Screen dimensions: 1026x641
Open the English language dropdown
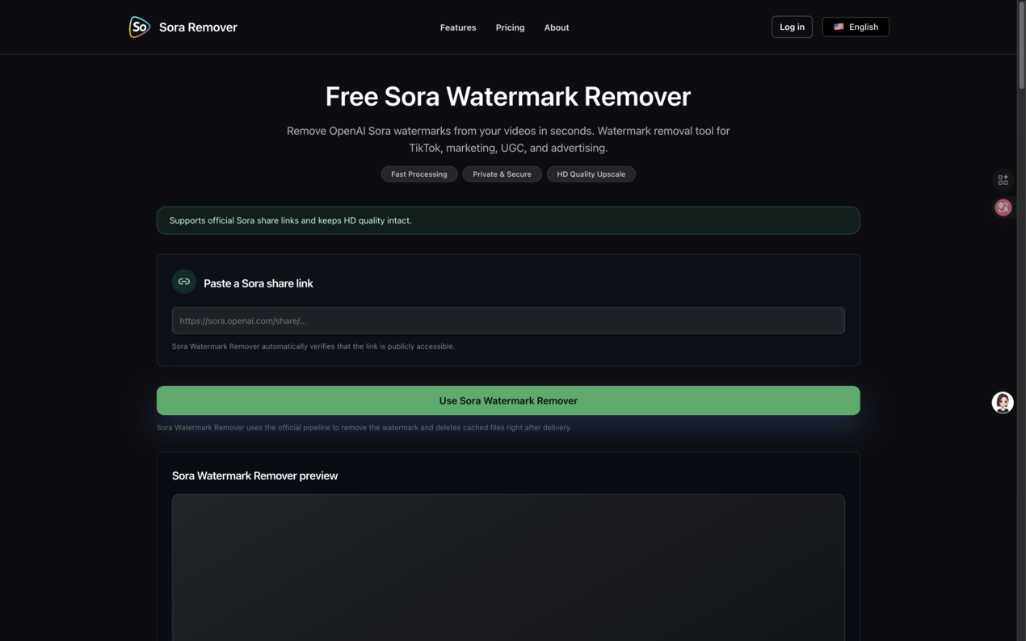pyautogui.click(x=856, y=26)
